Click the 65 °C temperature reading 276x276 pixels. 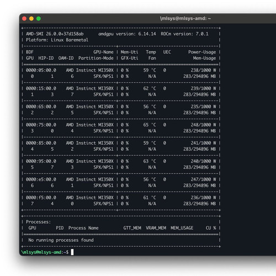click(x=150, y=125)
